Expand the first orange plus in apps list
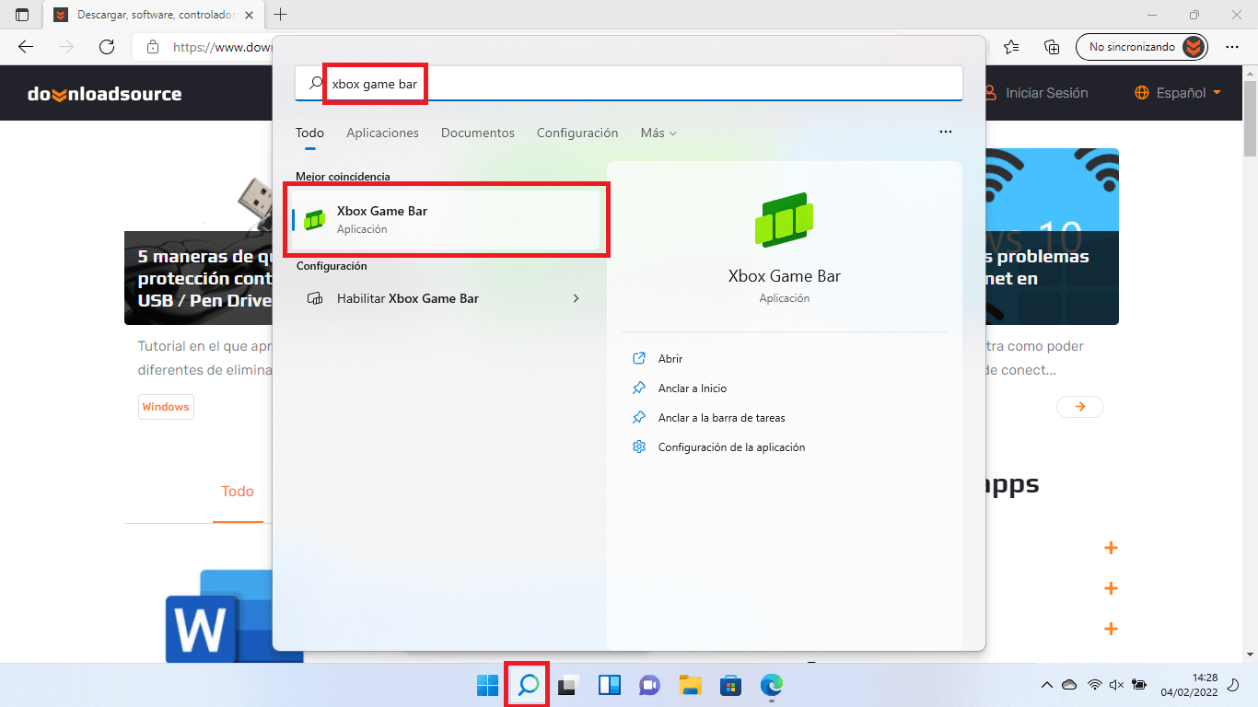 click(x=1111, y=548)
